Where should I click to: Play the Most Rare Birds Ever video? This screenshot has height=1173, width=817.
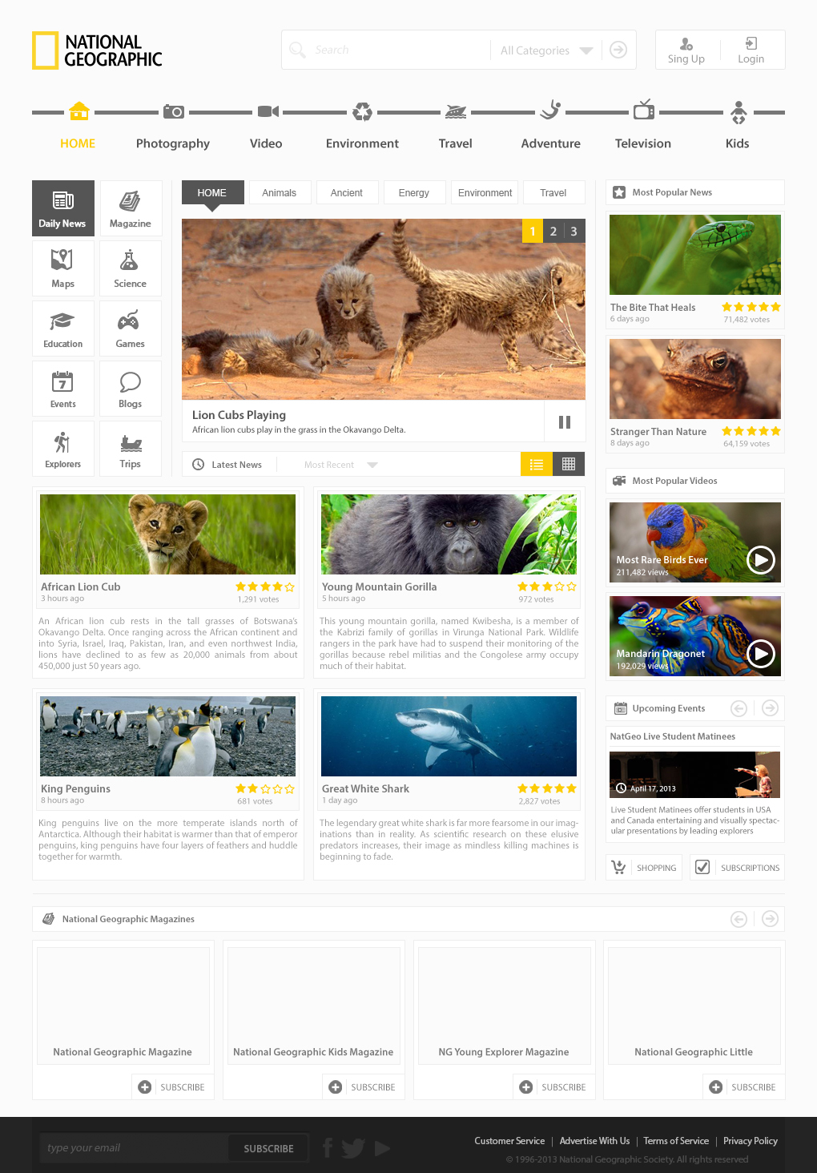tap(761, 559)
